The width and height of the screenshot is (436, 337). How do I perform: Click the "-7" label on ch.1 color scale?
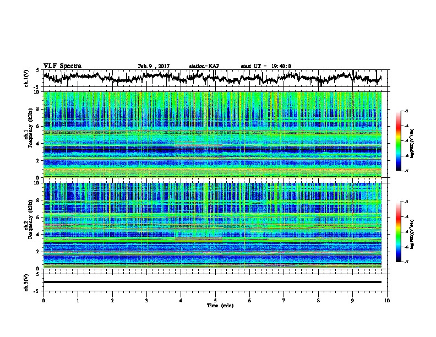click(x=406, y=171)
